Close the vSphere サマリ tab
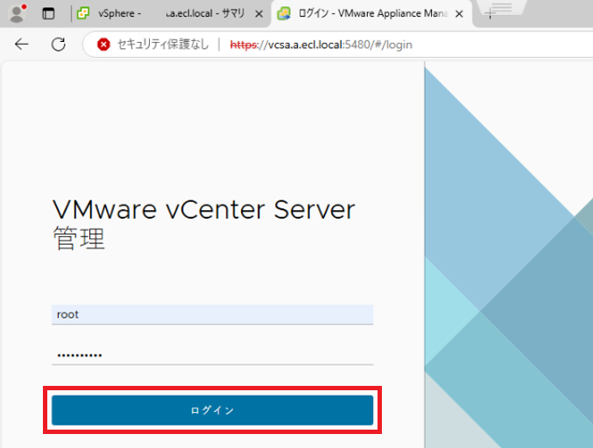 258,14
